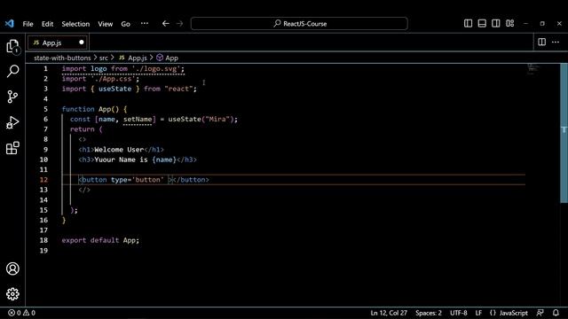
Task: Click LF end of line selector
Action: click(x=478, y=313)
